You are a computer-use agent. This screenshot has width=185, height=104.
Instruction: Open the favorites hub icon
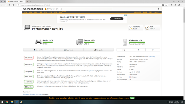171,5
